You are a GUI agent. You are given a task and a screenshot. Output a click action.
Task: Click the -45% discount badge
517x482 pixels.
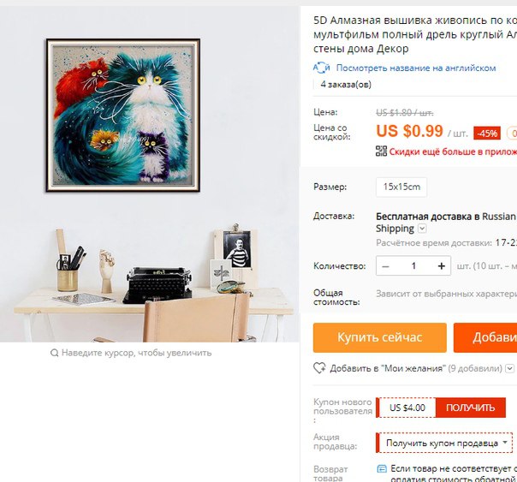pyautogui.click(x=487, y=134)
